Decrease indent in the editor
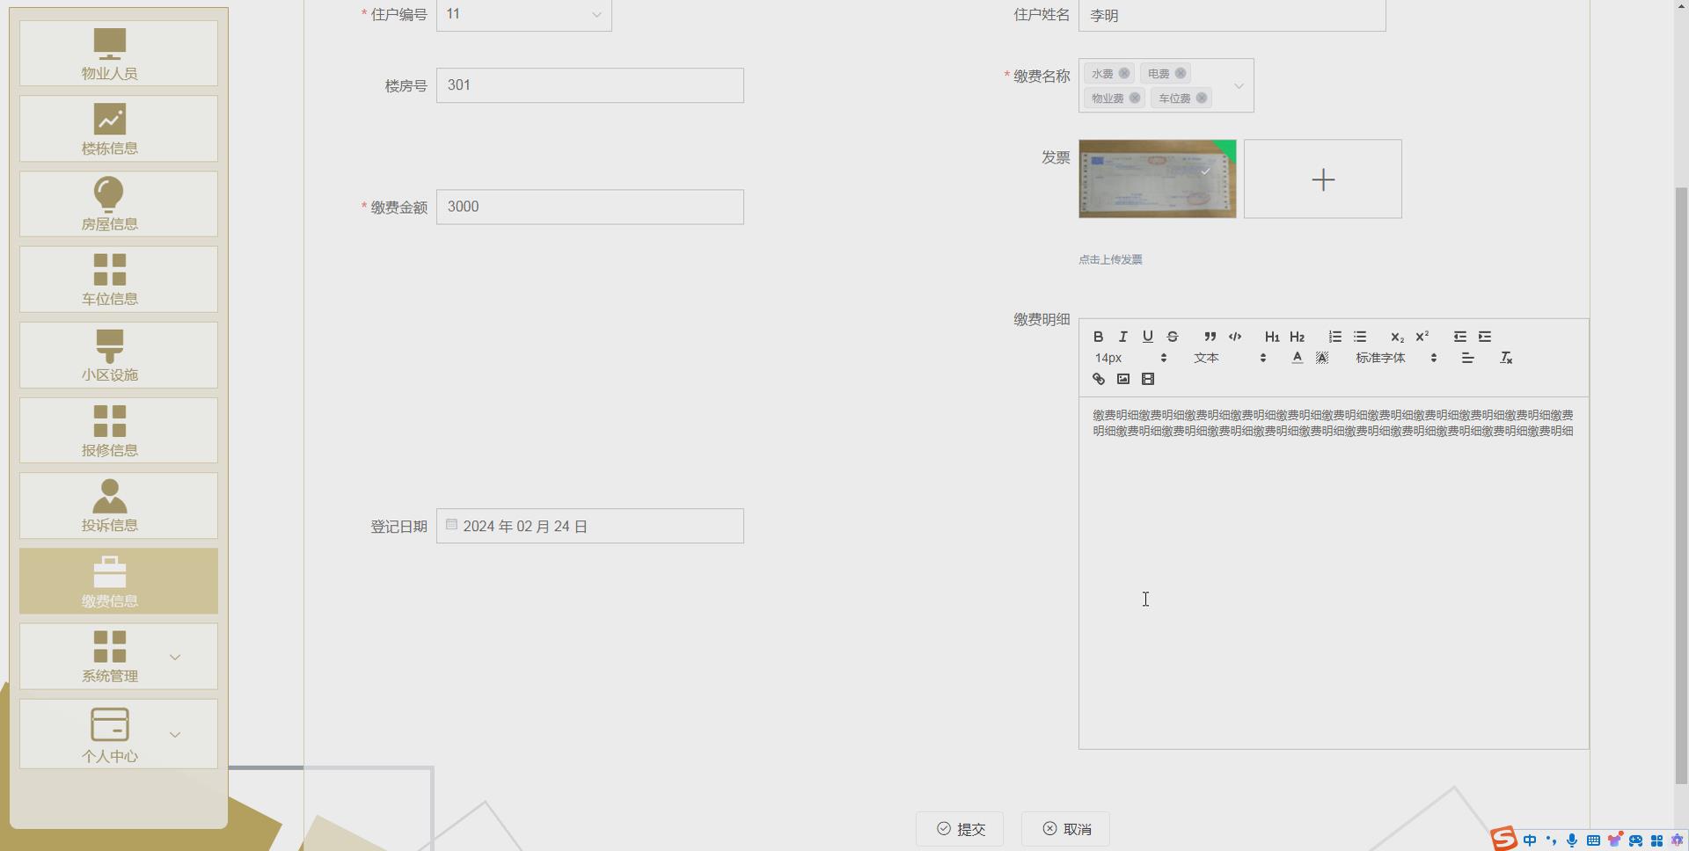Screen dimensions: 1689x851 (x=1459, y=337)
